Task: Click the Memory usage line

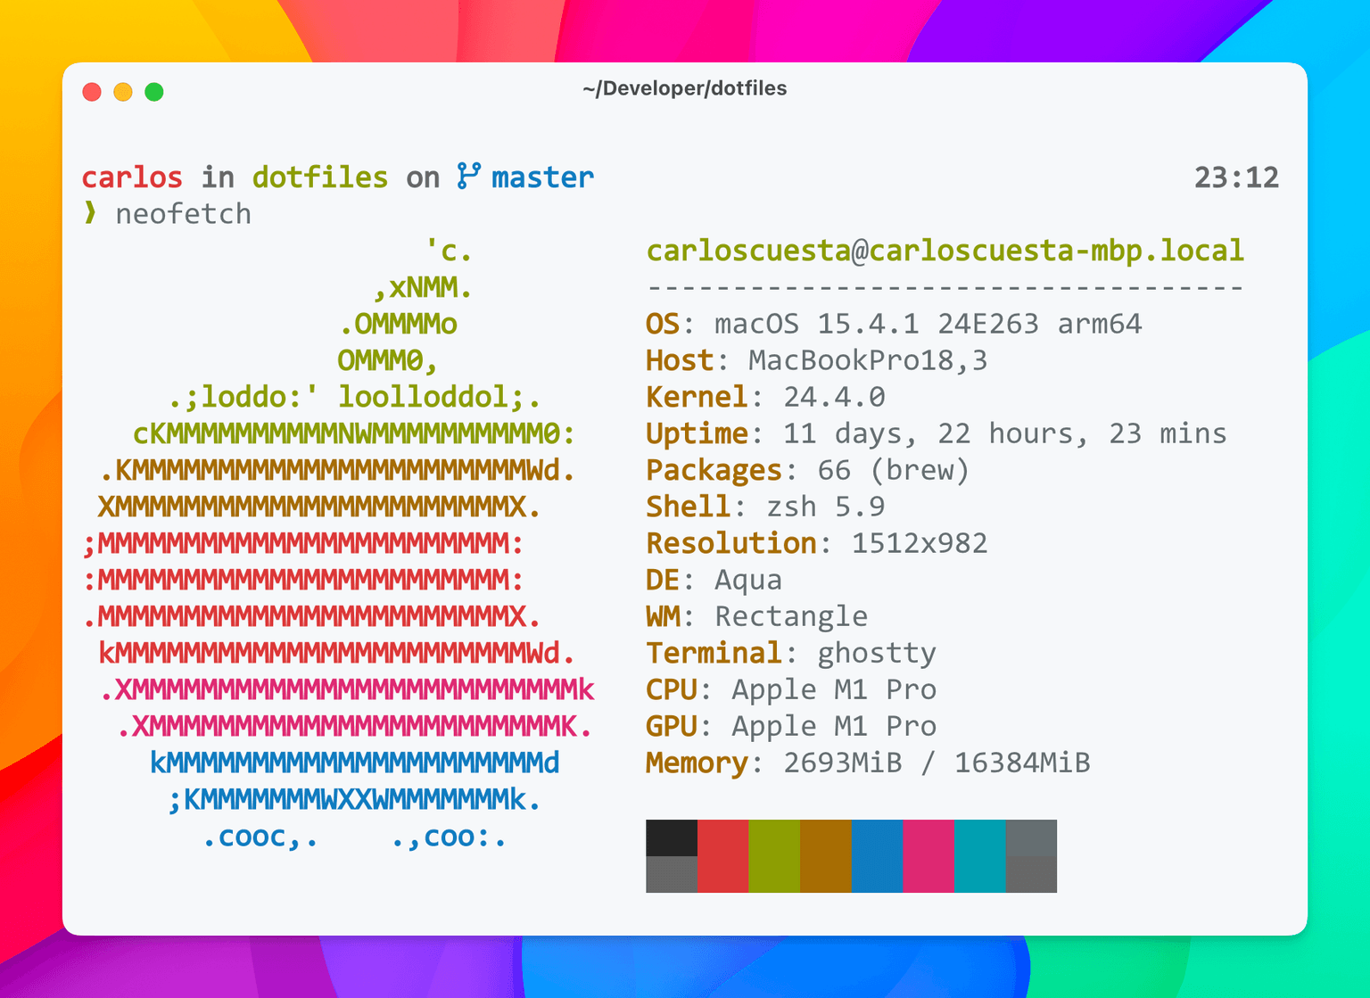Action: [867, 763]
